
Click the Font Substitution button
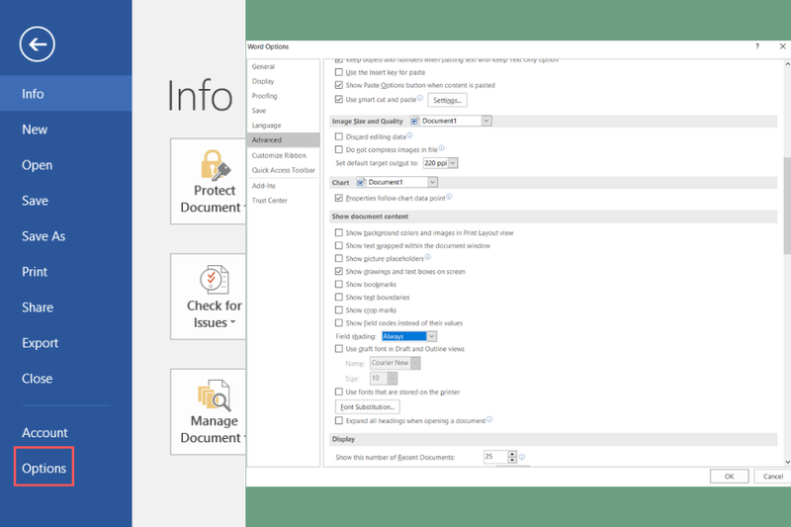[367, 407]
